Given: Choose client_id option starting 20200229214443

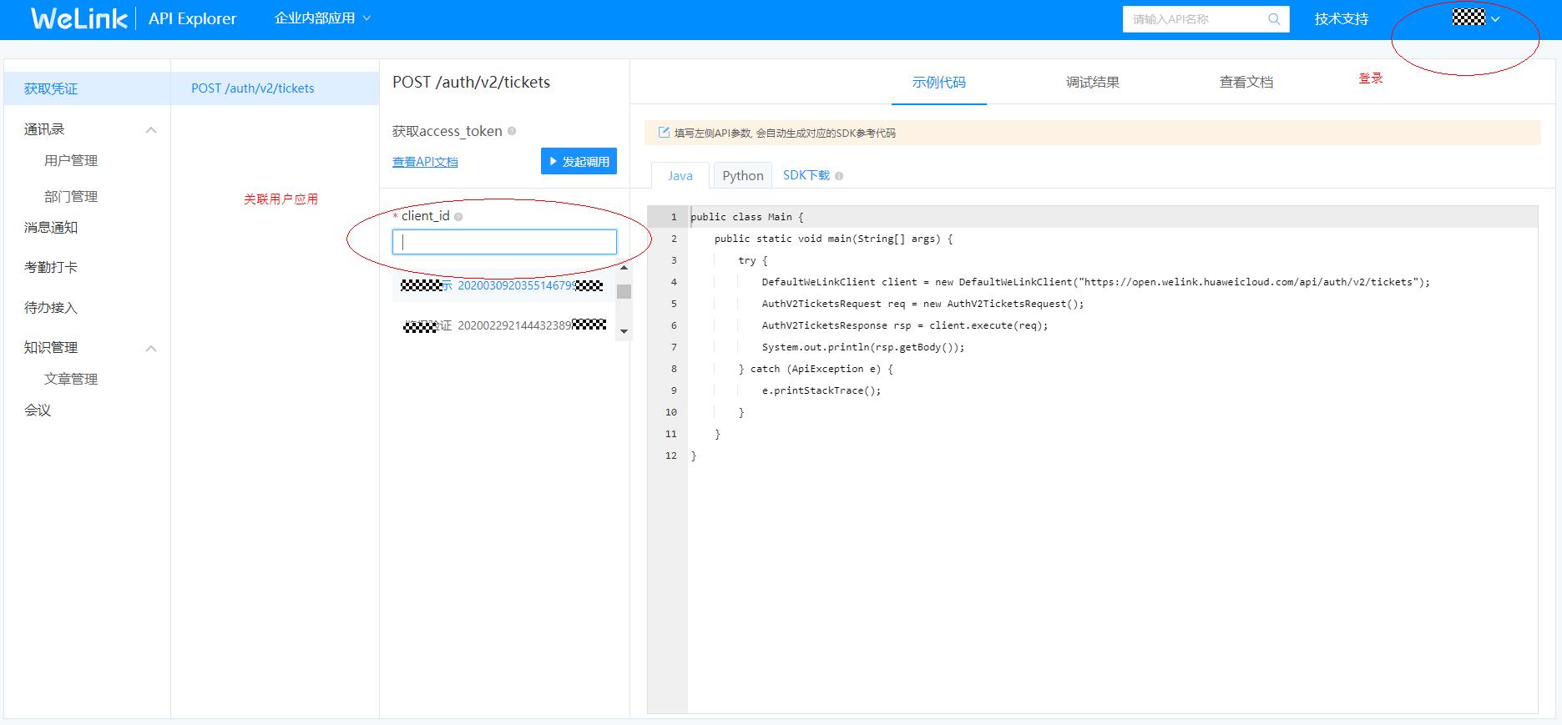Looking at the screenshot, I should (504, 325).
